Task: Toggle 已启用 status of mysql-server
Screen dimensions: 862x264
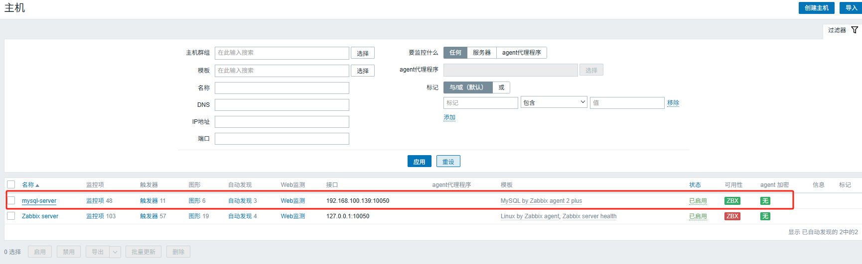Action: pyautogui.click(x=698, y=201)
